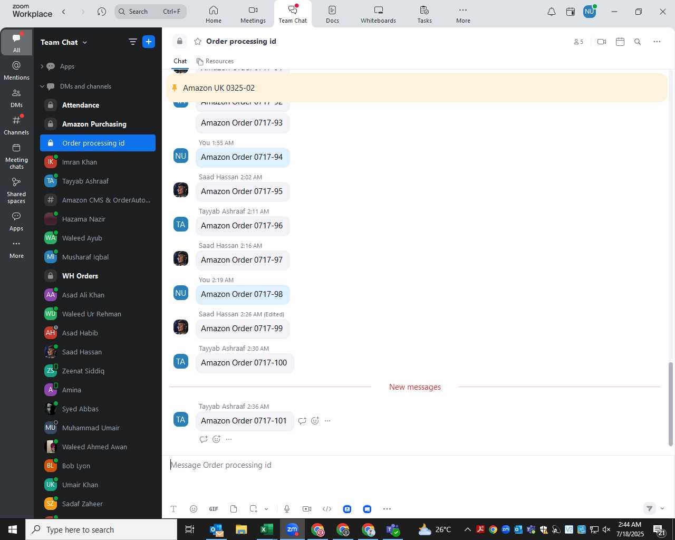
Task: Open chat with Tayyab Ashraaf
Action: click(x=98, y=181)
